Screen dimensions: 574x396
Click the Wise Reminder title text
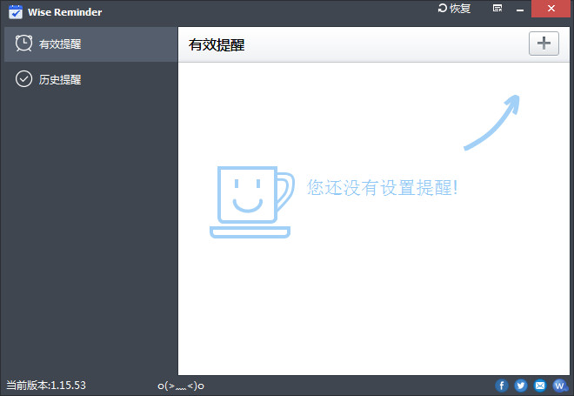click(65, 12)
